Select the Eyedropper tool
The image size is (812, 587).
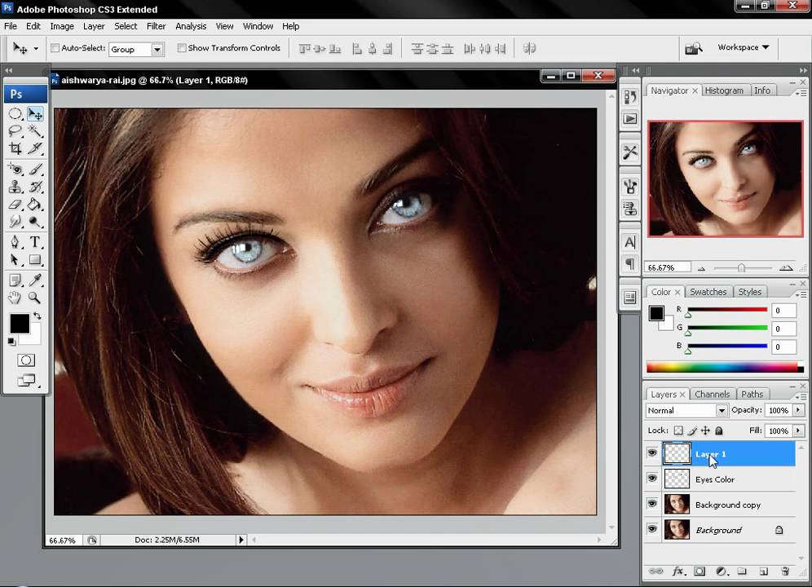pos(35,280)
